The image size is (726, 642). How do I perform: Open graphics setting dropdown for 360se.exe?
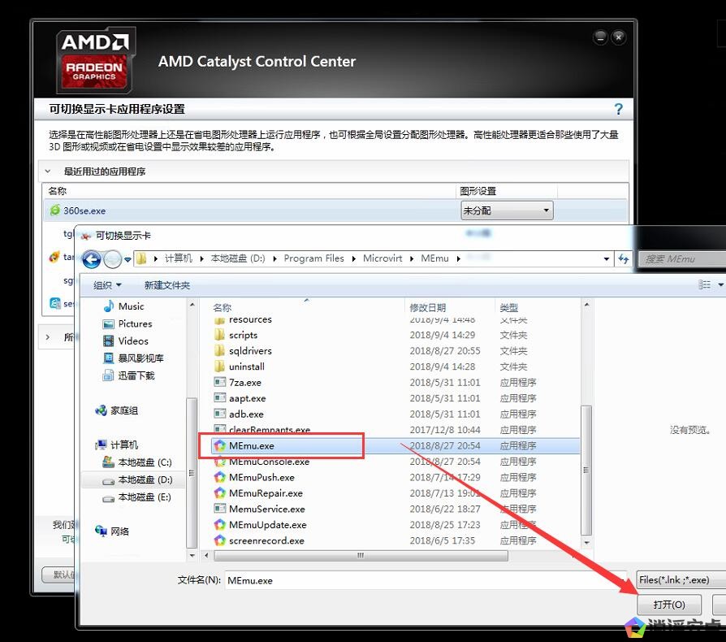pos(507,210)
